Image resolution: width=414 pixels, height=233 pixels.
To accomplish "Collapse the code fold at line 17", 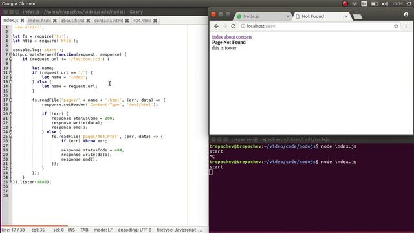I will pos(11,100).
